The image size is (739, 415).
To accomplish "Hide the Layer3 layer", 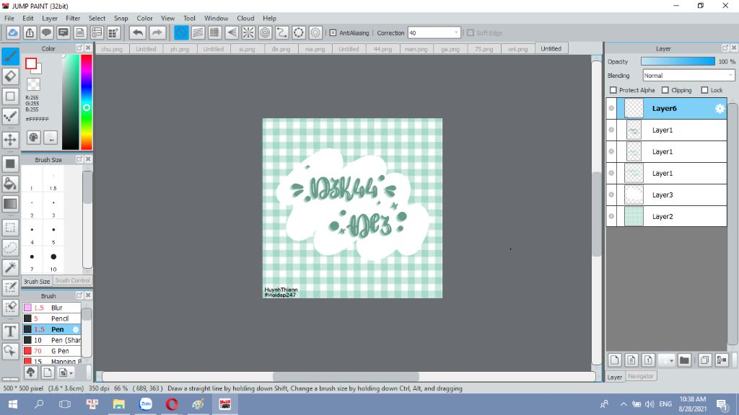I will (x=611, y=195).
